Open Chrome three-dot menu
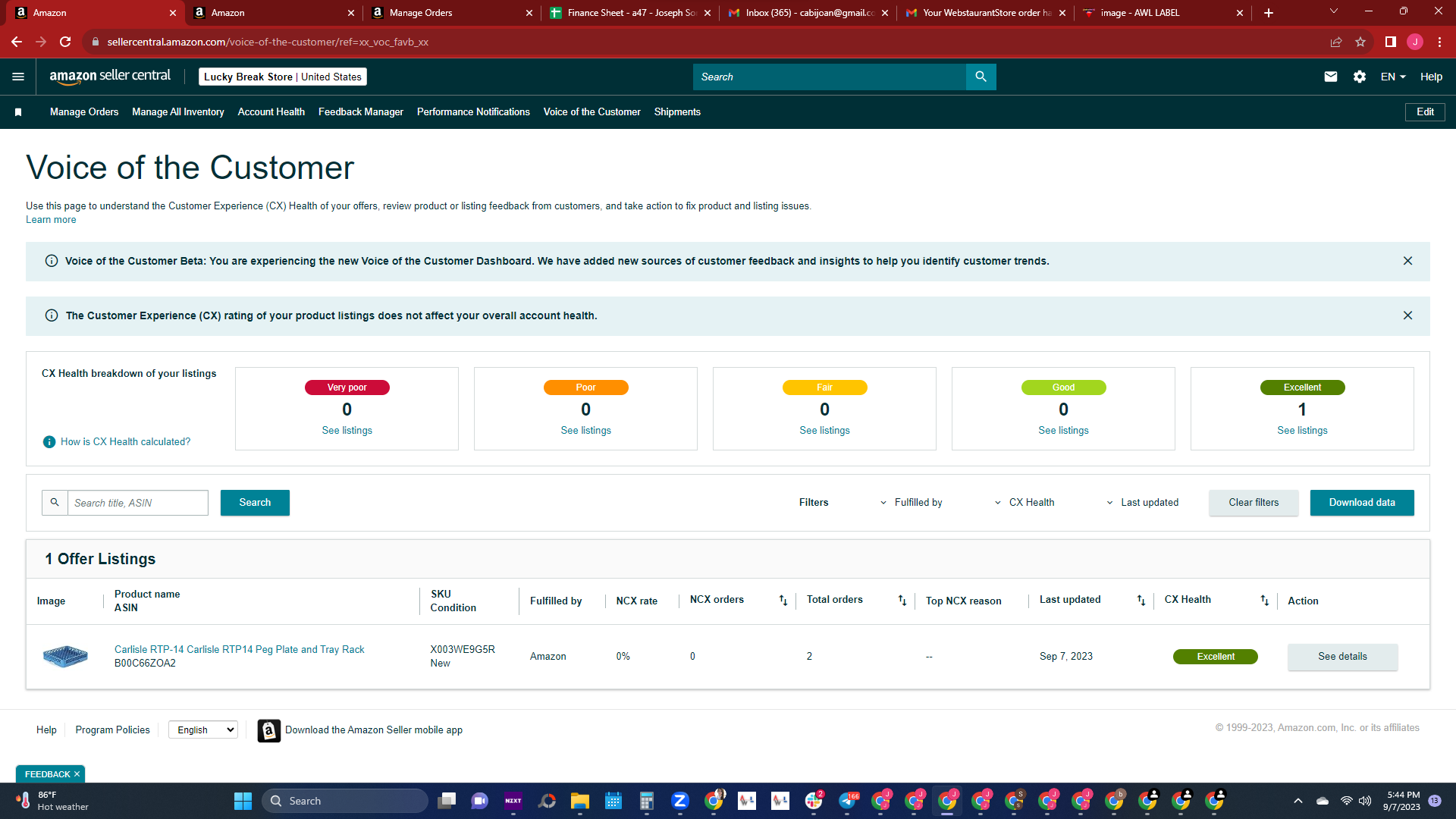The width and height of the screenshot is (1456, 819). coord(1439,42)
